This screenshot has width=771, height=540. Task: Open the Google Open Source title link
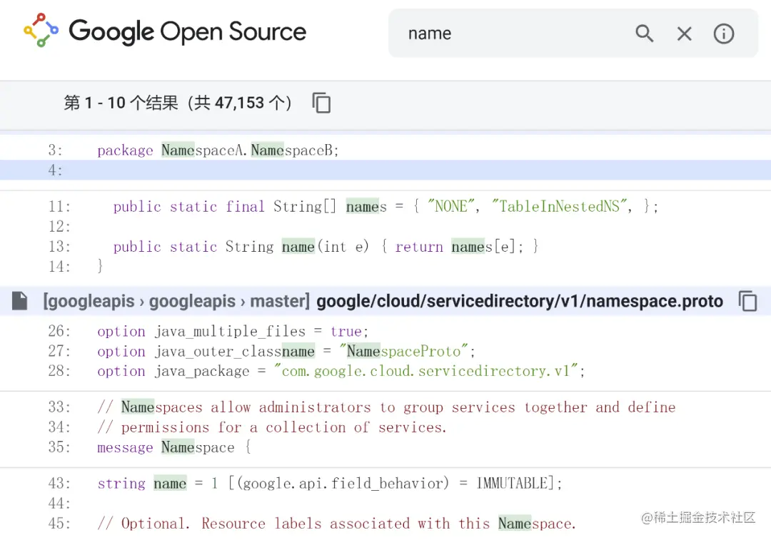(x=187, y=32)
